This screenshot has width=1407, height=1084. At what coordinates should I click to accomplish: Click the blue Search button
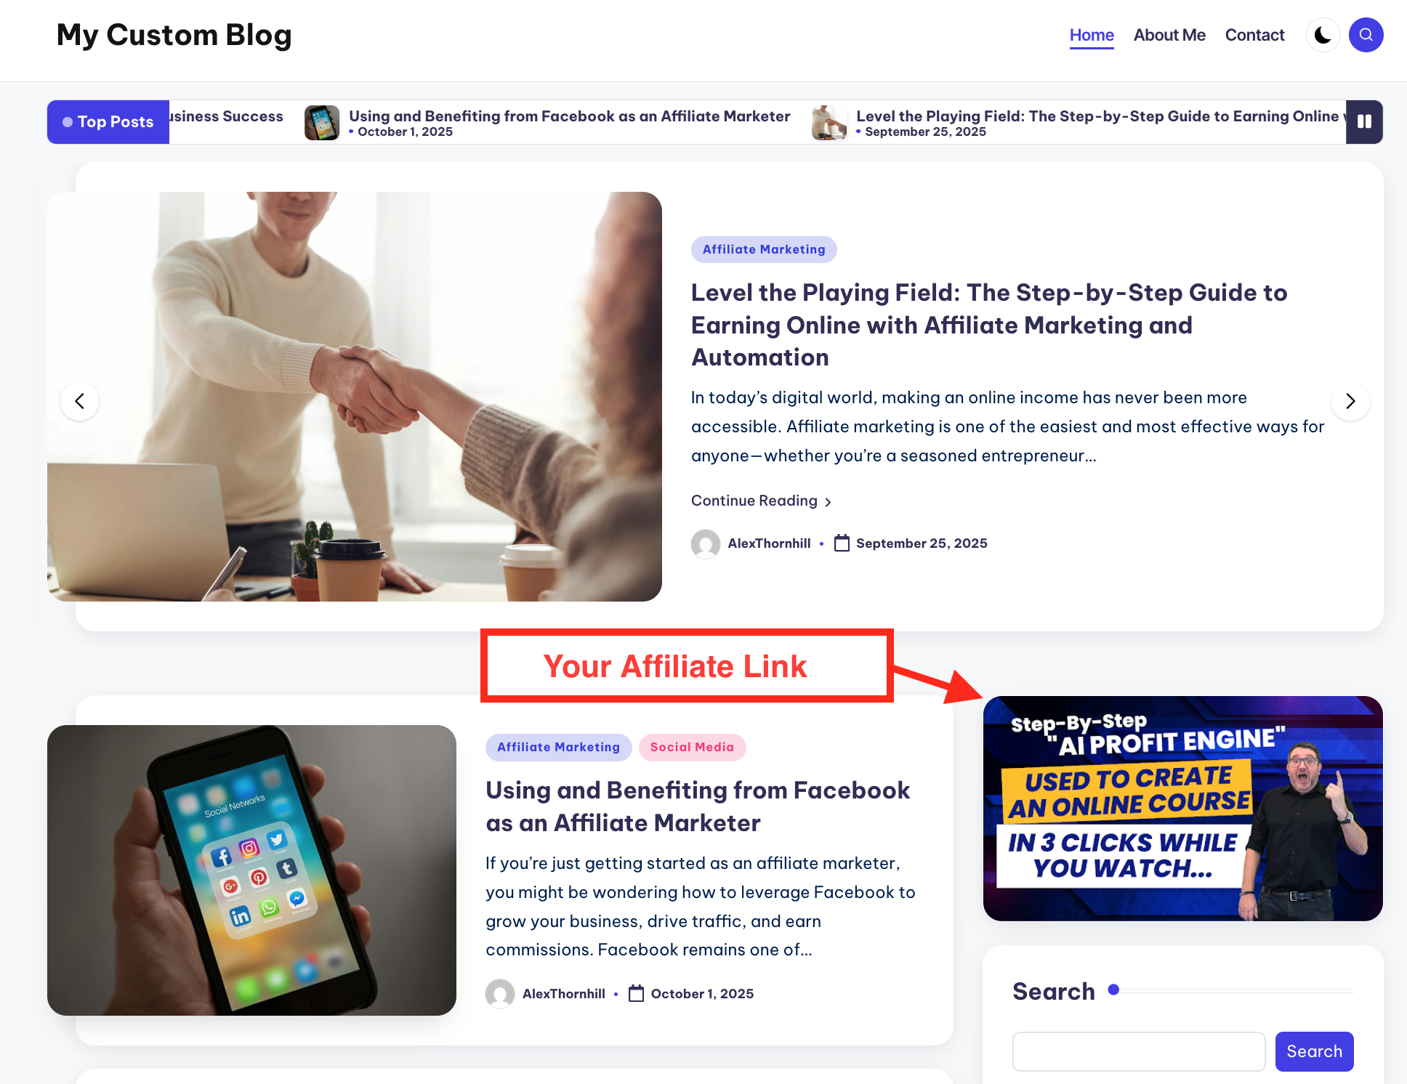point(1314,1051)
